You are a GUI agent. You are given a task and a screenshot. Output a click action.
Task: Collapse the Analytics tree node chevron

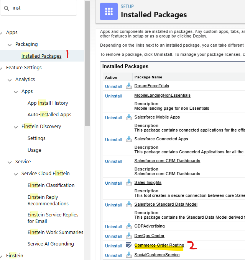(x=10, y=80)
